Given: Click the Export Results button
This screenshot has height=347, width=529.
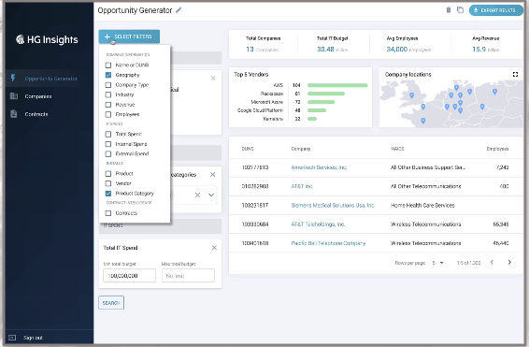Looking at the screenshot, I should point(495,10).
